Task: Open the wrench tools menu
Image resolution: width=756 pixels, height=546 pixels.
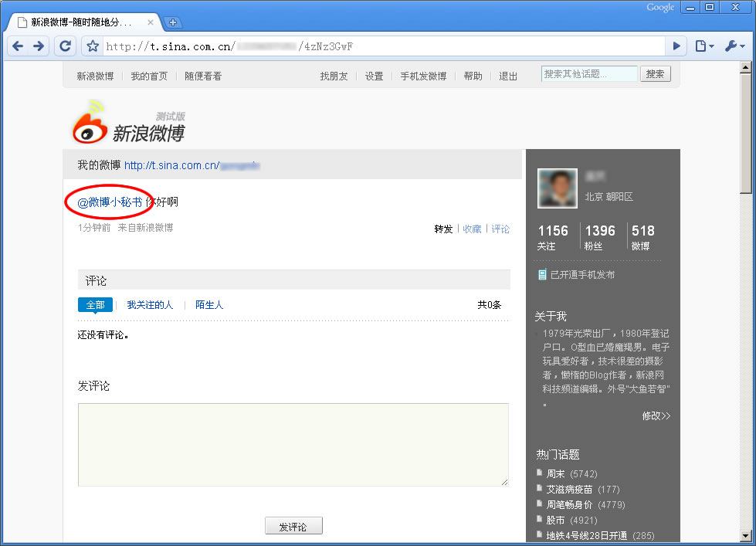Action: pos(735,46)
